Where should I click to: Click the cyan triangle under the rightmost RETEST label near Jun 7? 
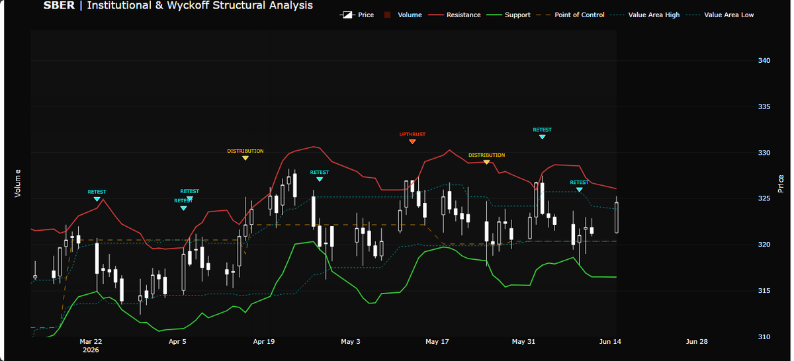(579, 190)
